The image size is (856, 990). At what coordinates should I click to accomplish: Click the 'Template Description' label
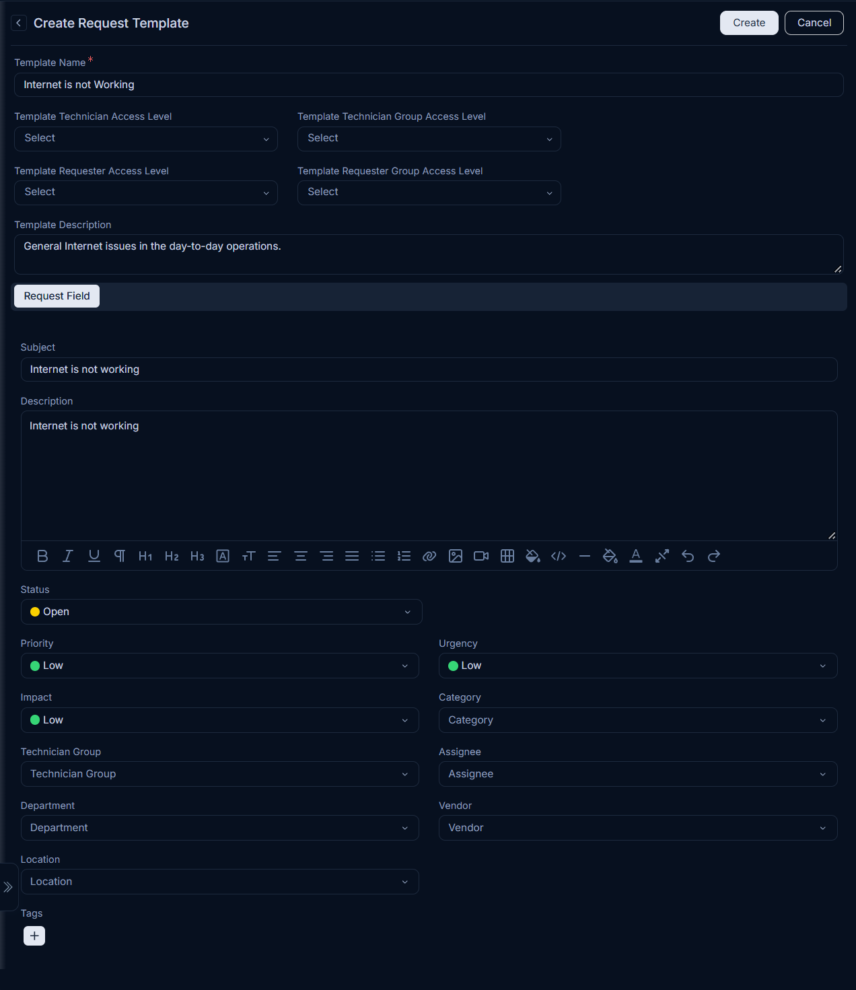click(x=63, y=225)
